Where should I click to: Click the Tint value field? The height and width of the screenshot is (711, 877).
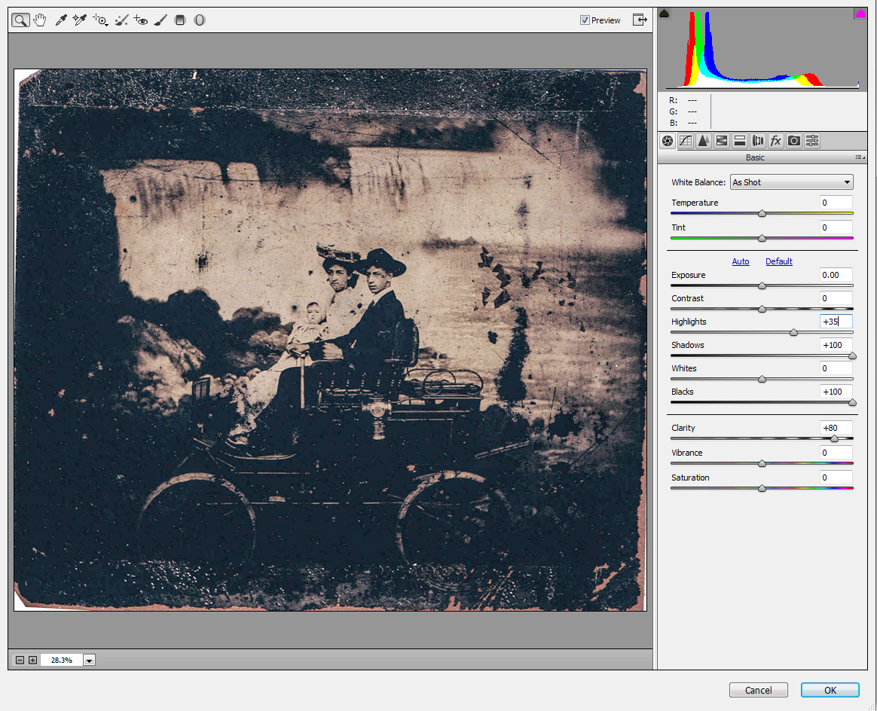836,227
